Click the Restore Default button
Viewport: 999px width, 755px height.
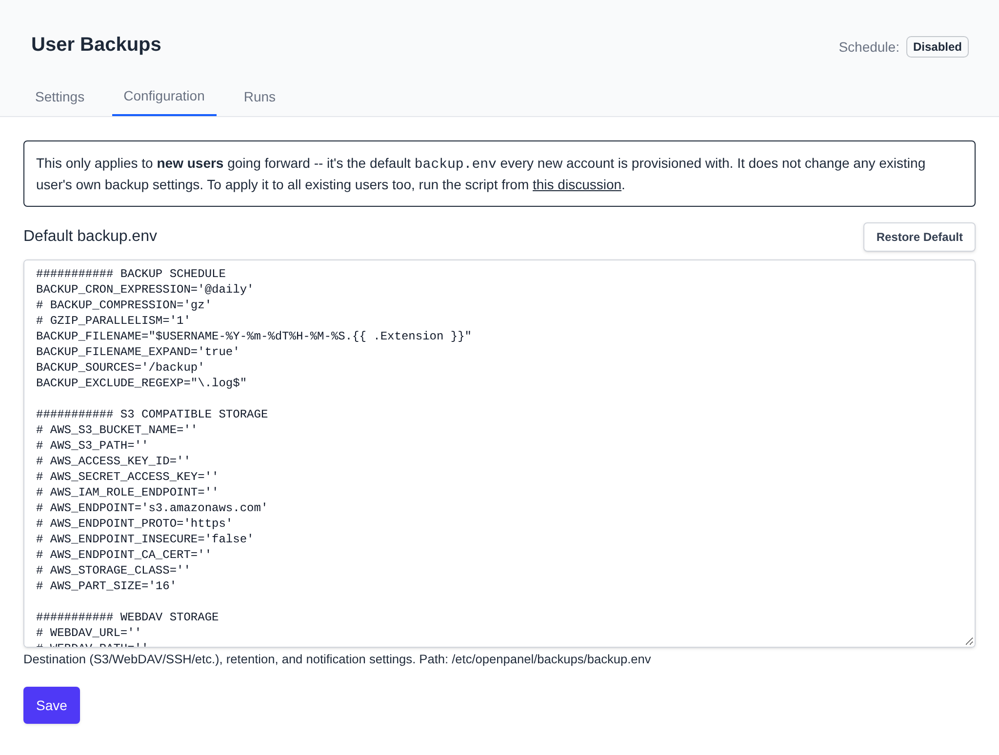point(919,237)
